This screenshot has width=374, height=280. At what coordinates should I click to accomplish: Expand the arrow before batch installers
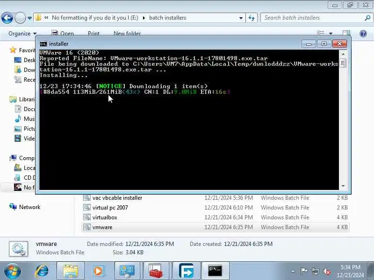pyautogui.click(x=144, y=18)
